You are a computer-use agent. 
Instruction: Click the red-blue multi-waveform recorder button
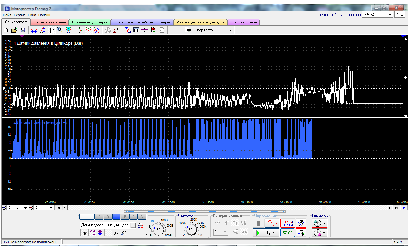(287, 223)
